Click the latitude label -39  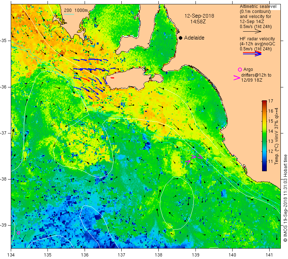(x=4, y=225)
